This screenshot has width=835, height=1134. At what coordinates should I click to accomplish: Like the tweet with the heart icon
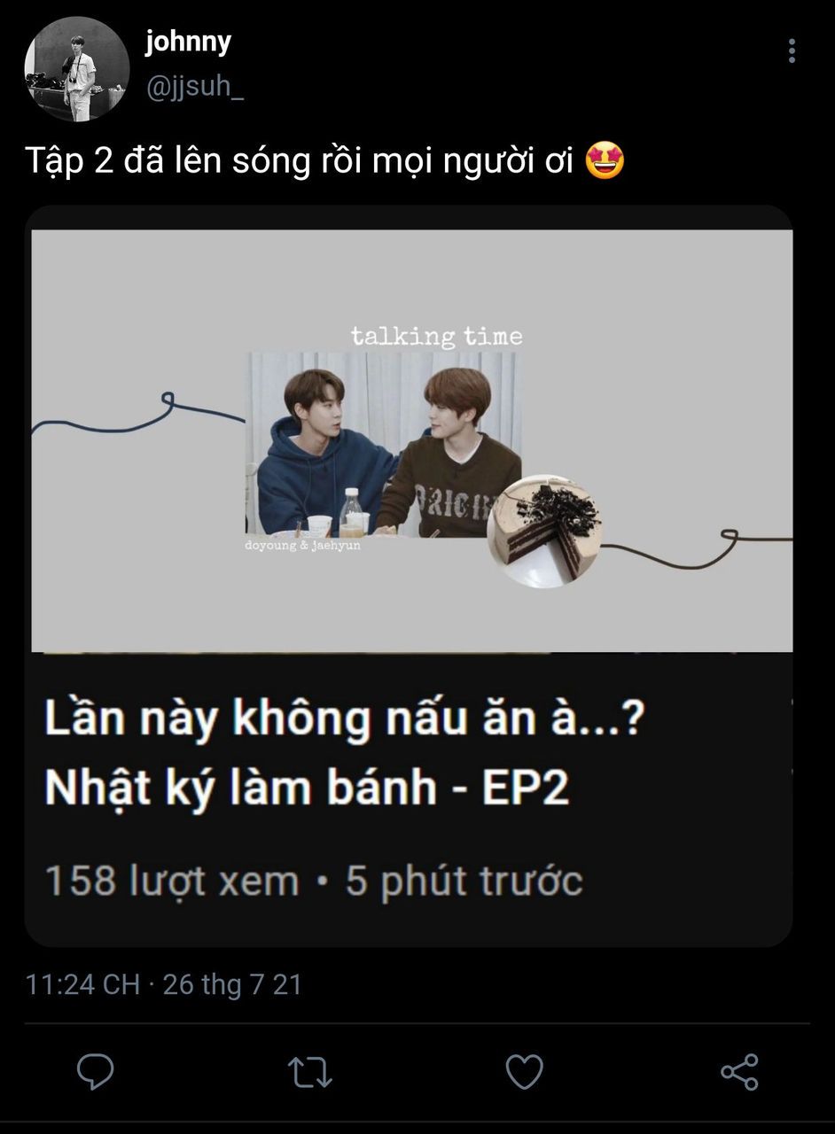point(524,1072)
